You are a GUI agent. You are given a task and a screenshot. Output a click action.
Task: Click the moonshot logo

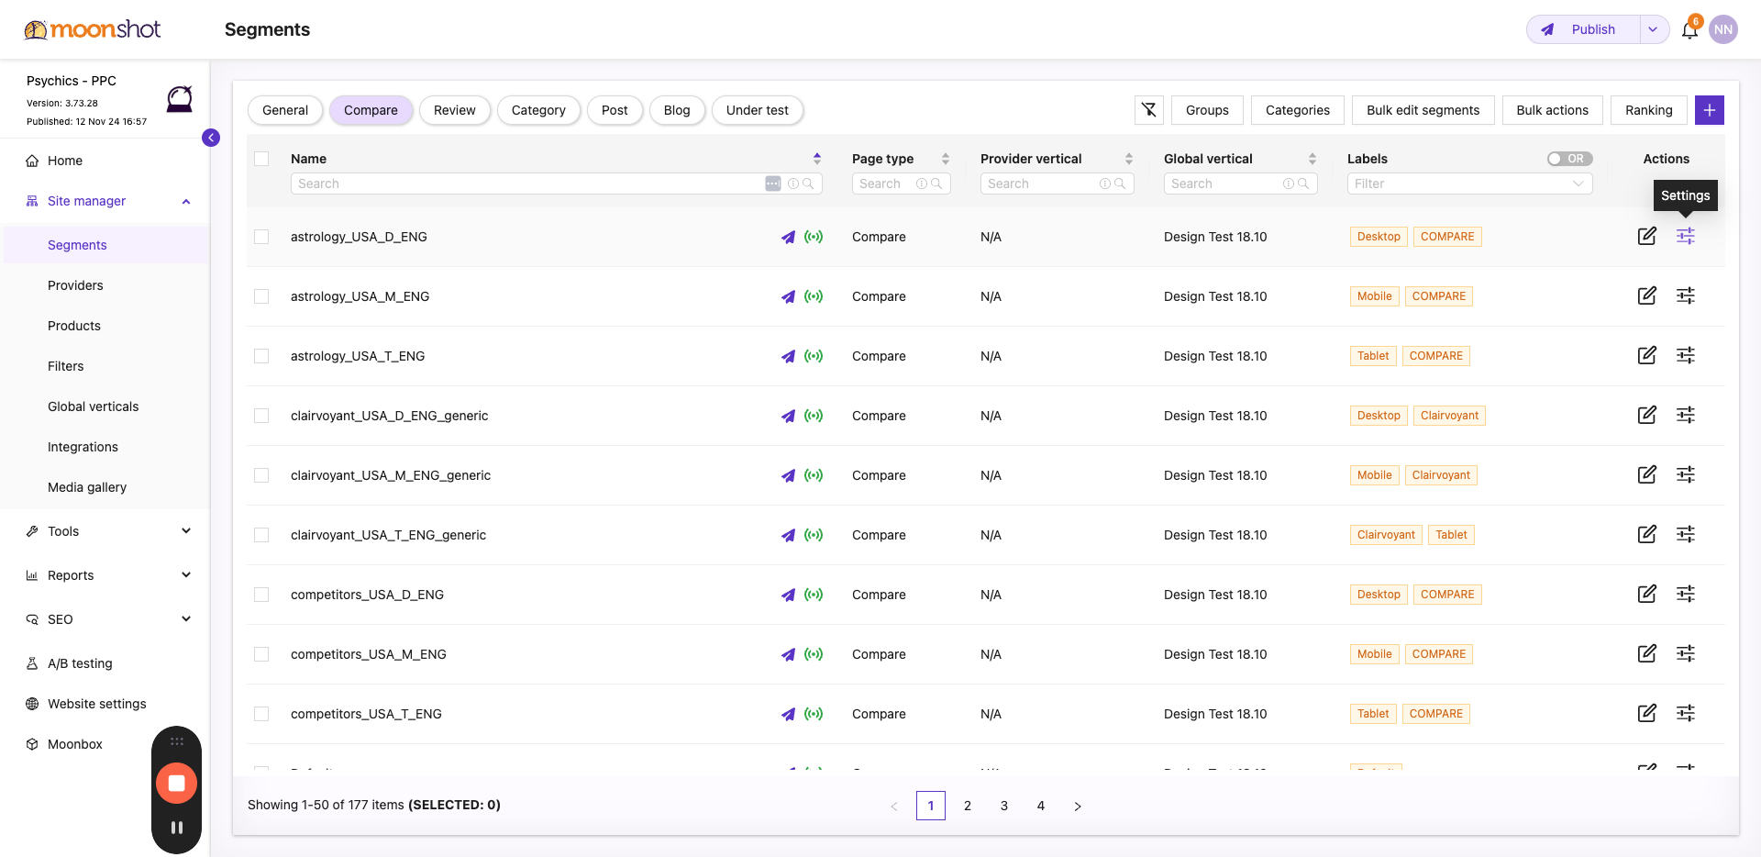[93, 29]
